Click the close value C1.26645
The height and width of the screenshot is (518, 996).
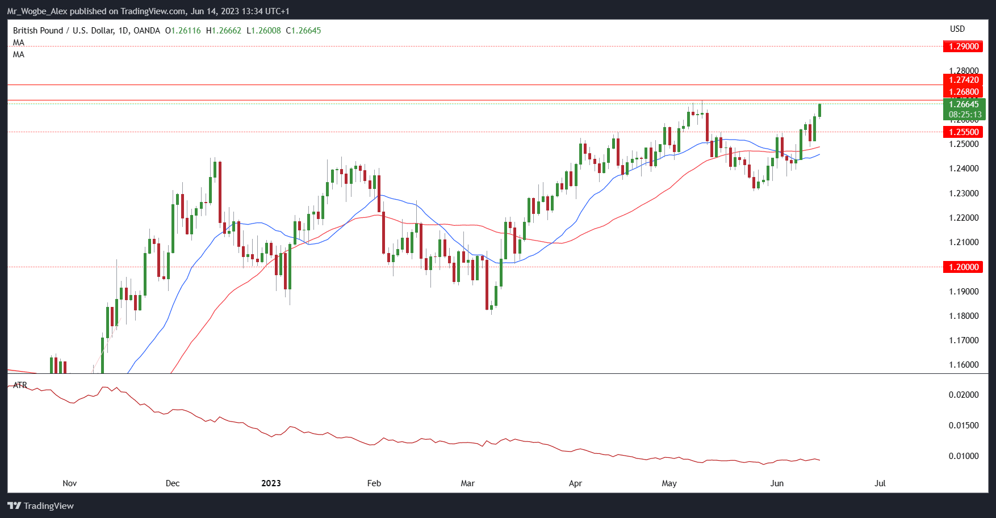(x=303, y=31)
